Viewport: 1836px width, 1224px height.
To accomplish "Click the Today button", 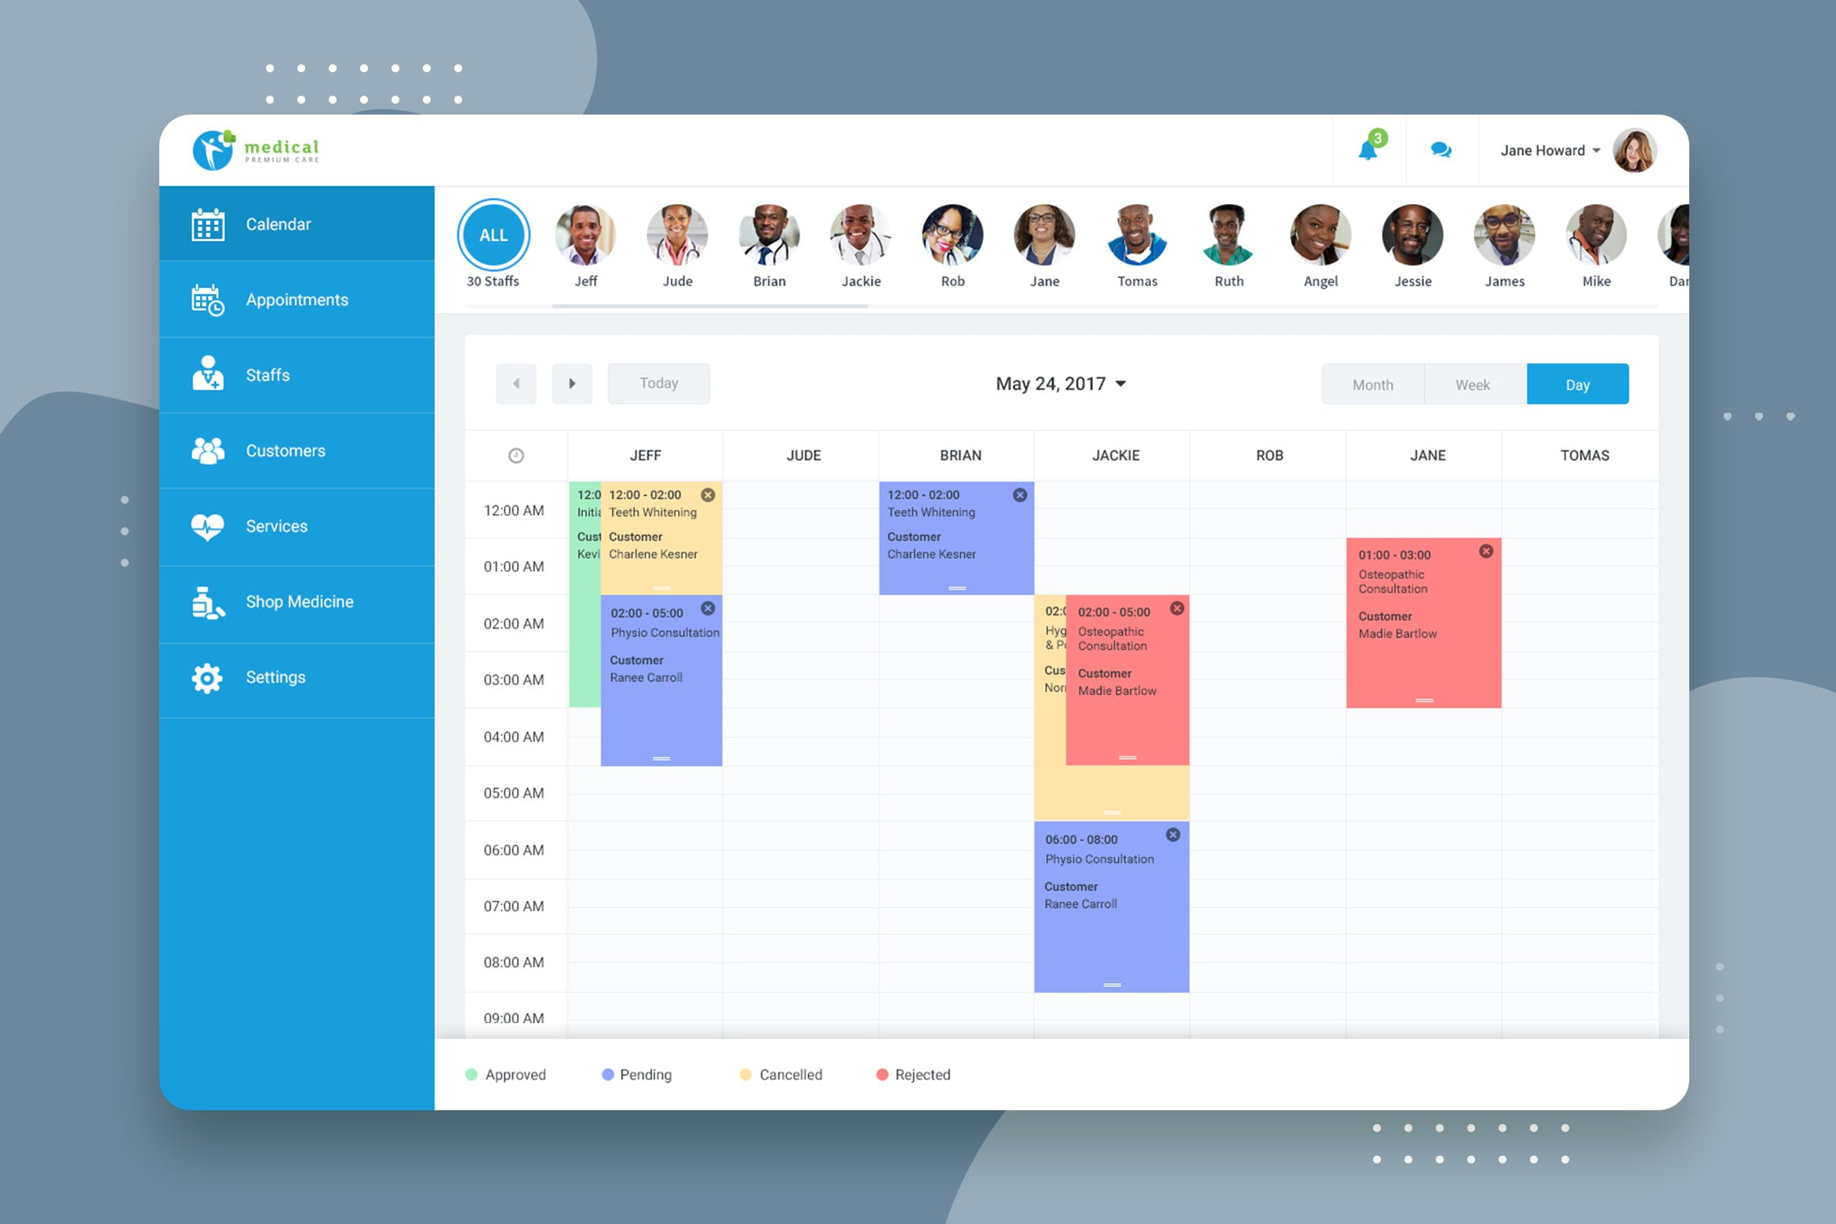I will coord(660,383).
